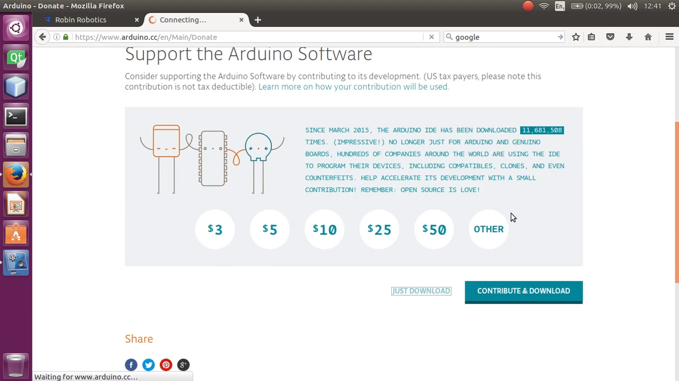Open the Firefox hamburger menu
The width and height of the screenshot is (679, 381).
[670, 37]
